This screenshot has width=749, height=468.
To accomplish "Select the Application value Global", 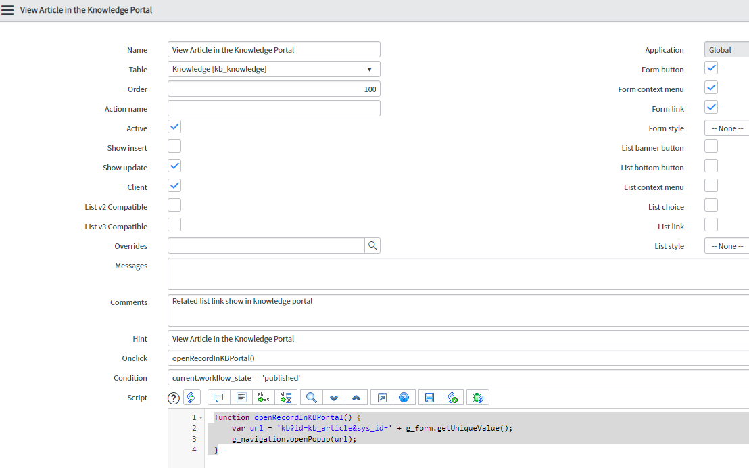I will [x=723, y=49].
